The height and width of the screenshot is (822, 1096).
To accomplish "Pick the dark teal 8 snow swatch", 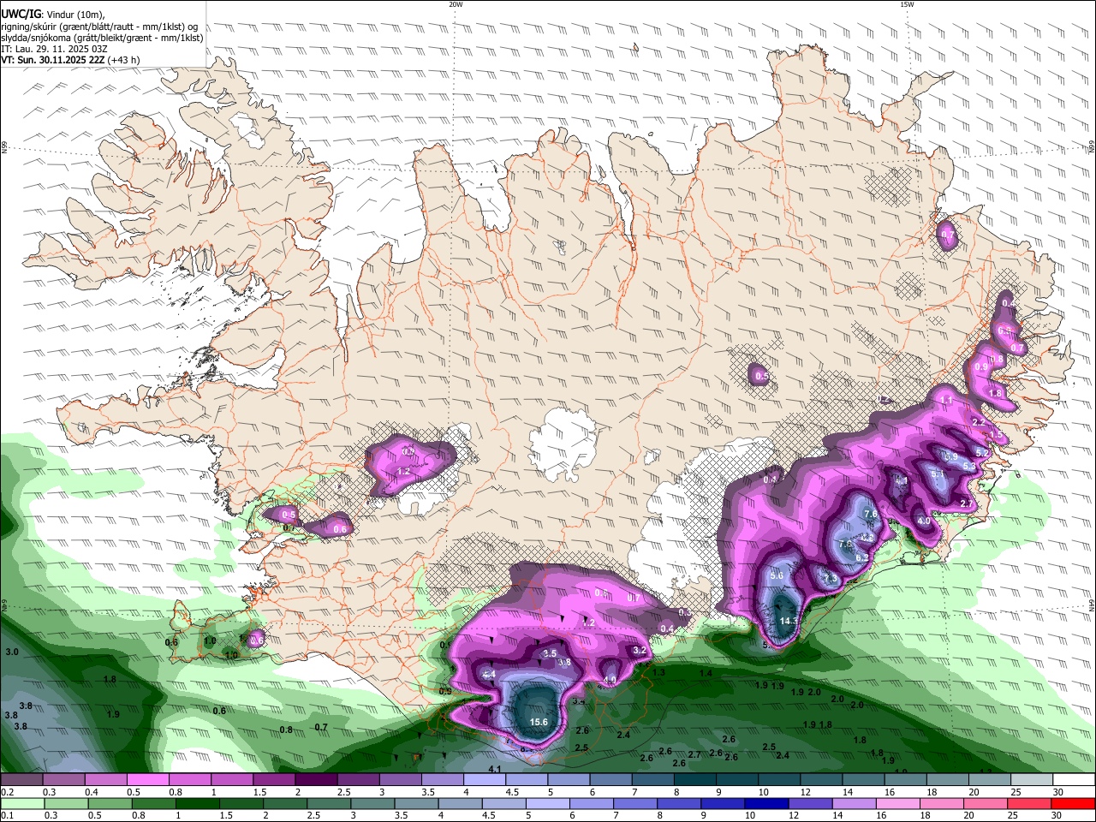I will pyautogui.click(x=694, y=780).
